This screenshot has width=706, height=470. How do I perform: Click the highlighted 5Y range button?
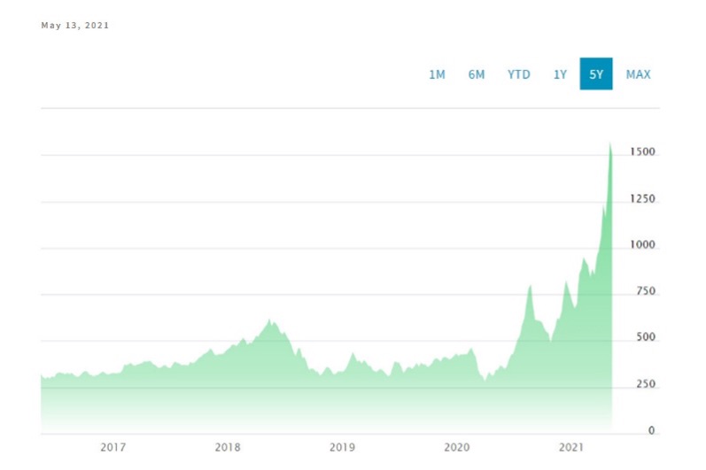596,74
